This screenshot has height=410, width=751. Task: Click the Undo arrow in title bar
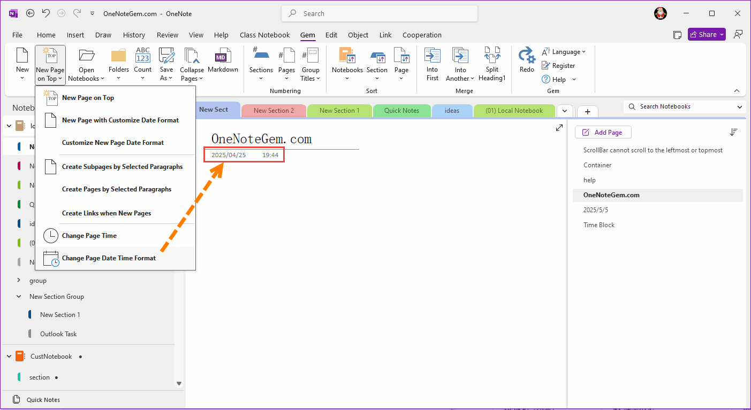coord(46,13)
